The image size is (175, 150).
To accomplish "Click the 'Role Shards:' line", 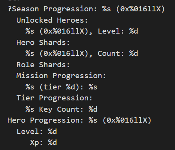I will click(43, 65).
